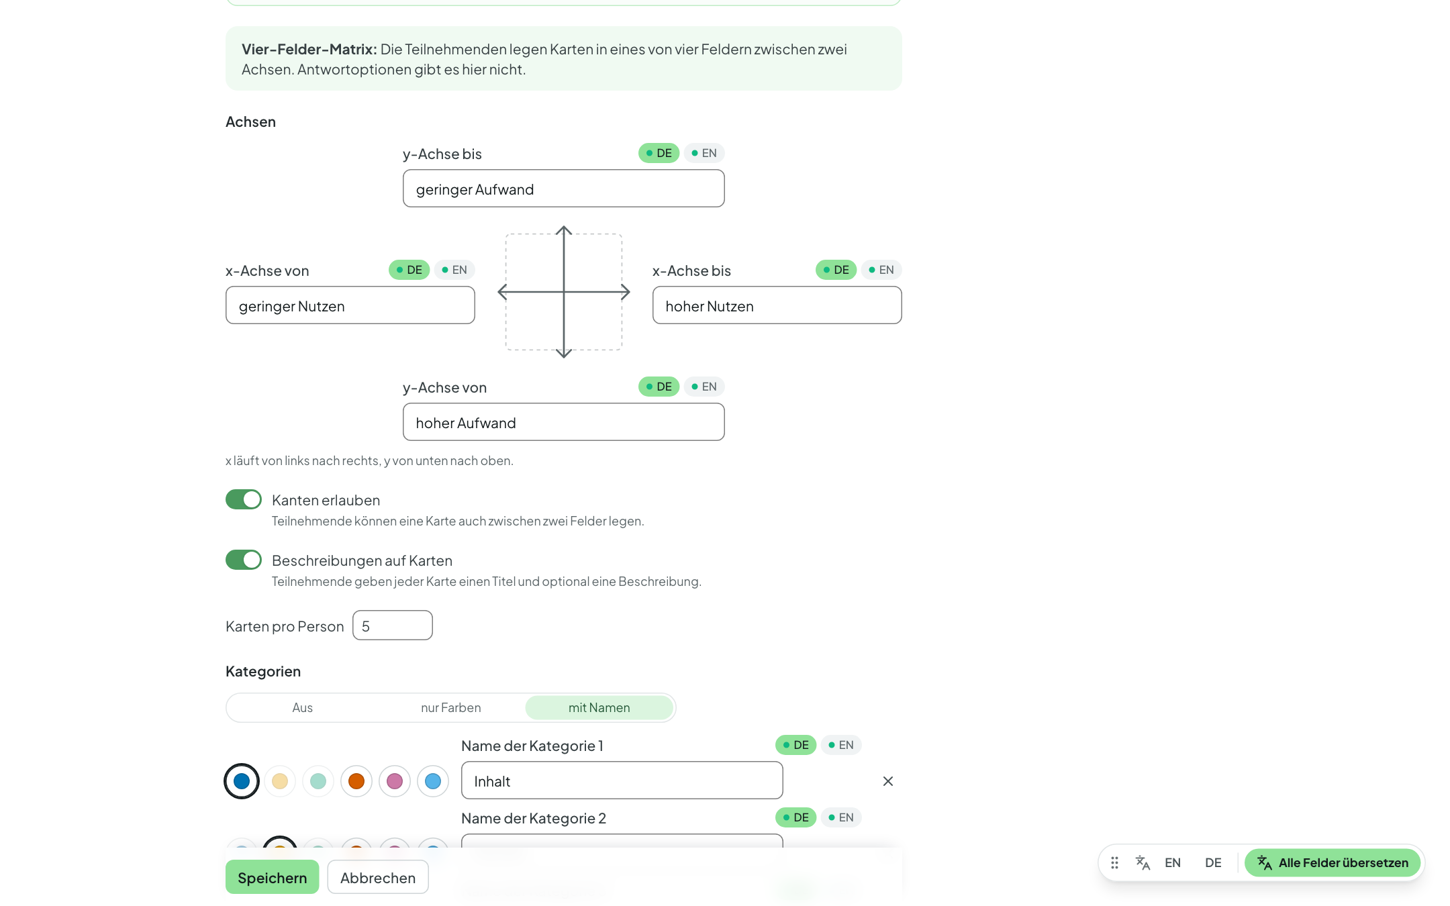Select DE for y-Achse von field
Image resolution: width=1450 pixels, height=906 pixels.
pos(659,387)
